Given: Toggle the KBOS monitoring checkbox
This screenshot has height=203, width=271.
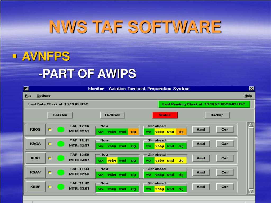Looking at the screenshot, I should [50, 130].
